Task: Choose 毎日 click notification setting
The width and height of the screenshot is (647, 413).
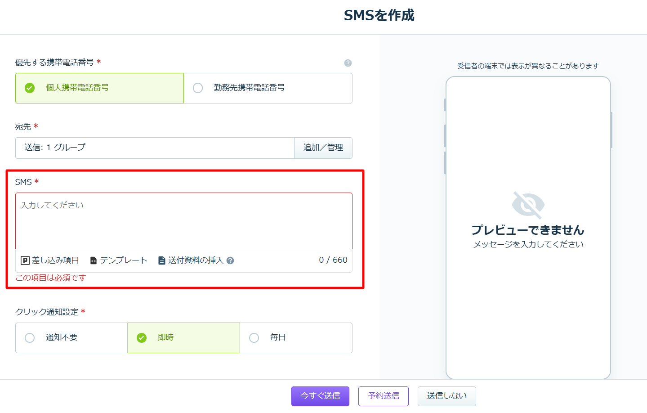Action: tap(296, 338)
